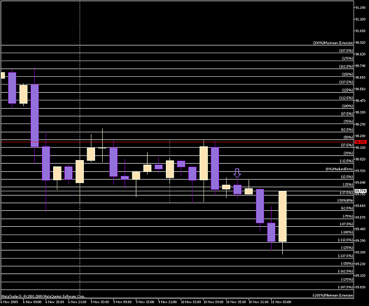Screen dimensions: 369x306
Task: Select the (200%)Maximum Extension level label
Action: [333, 43]
